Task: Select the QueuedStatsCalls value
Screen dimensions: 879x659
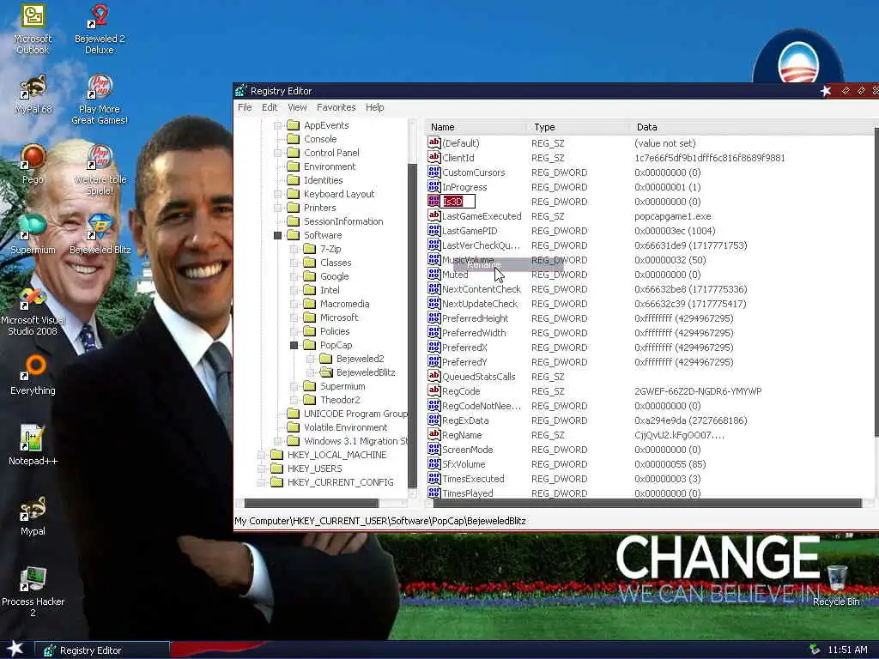Action: pos(478,377)
